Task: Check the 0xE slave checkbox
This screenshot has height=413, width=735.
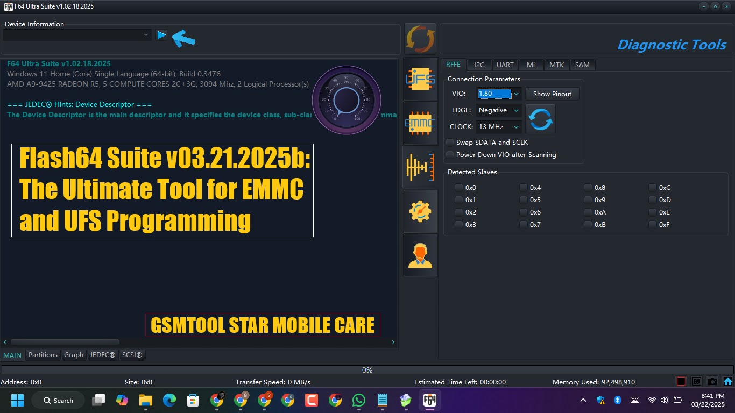Action: click(x=653, y=212)
